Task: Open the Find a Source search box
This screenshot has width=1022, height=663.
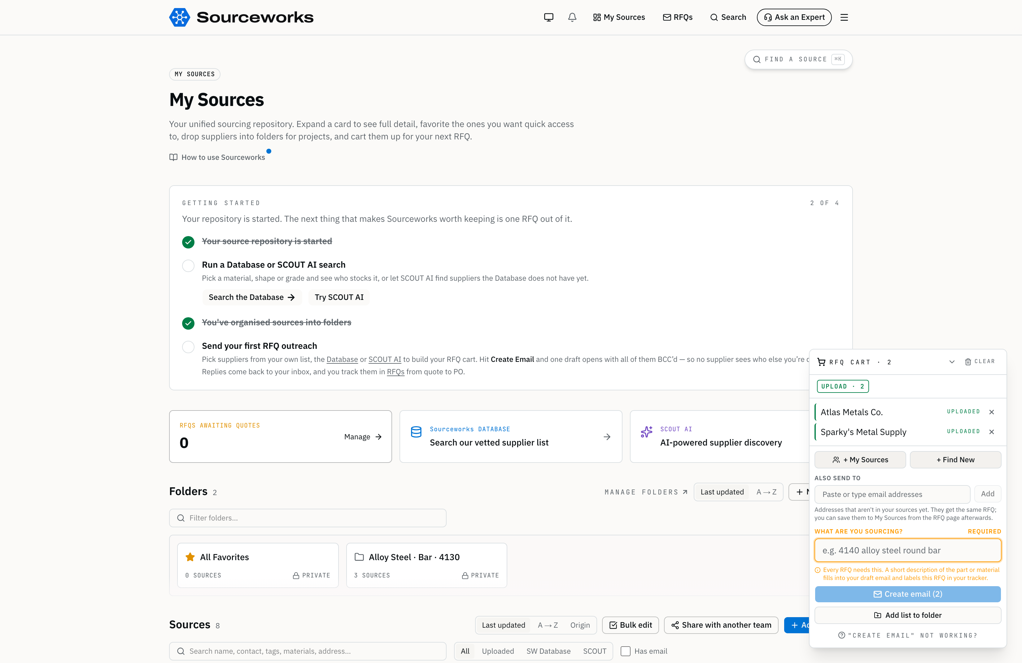Action: 798,59
